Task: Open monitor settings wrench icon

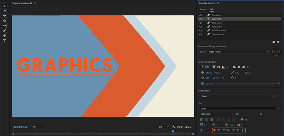Action: point(173,127)
